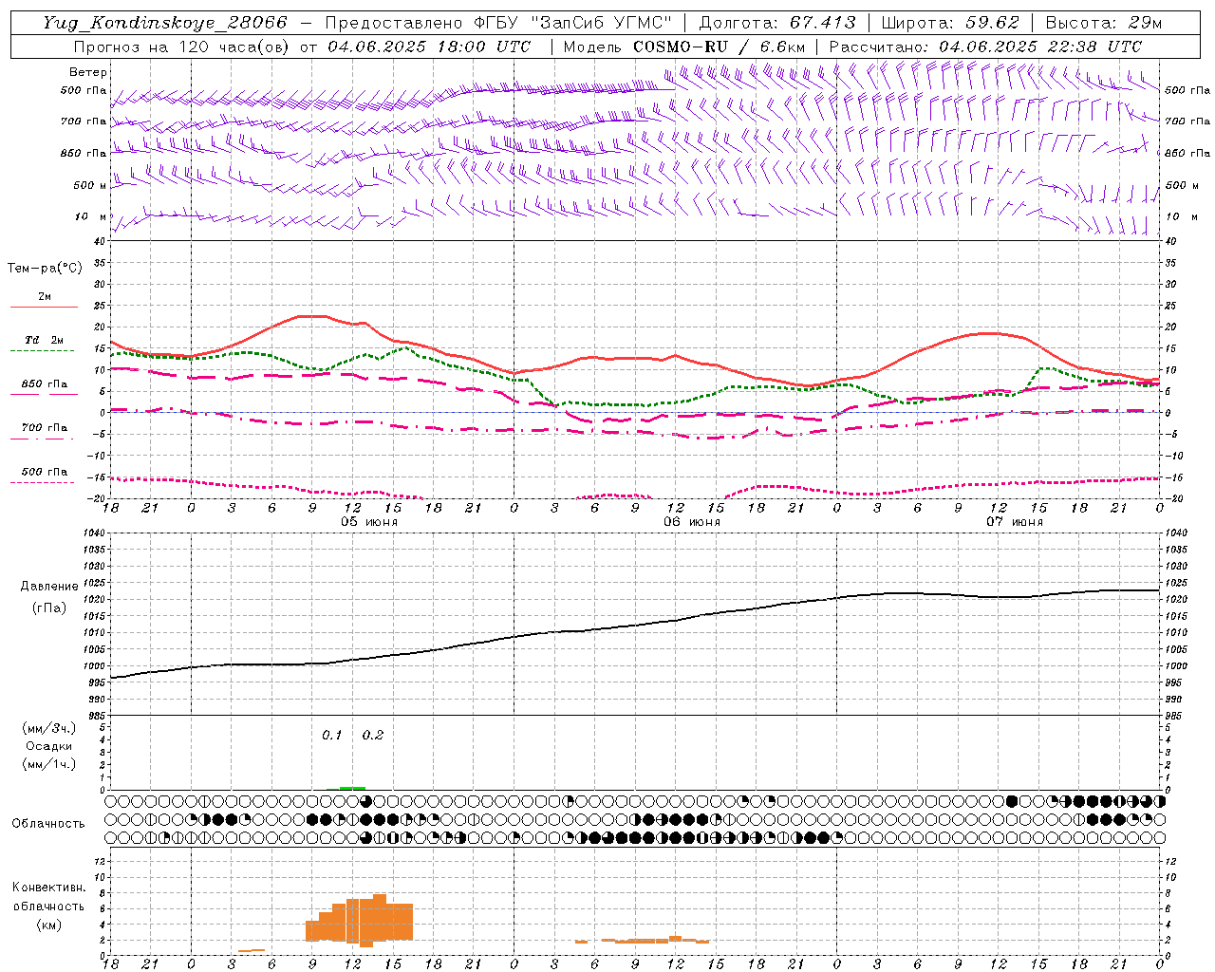Select the 500 гПа temperature legend entry
The image size is (1215, 972).
click(x=44, y=472)
